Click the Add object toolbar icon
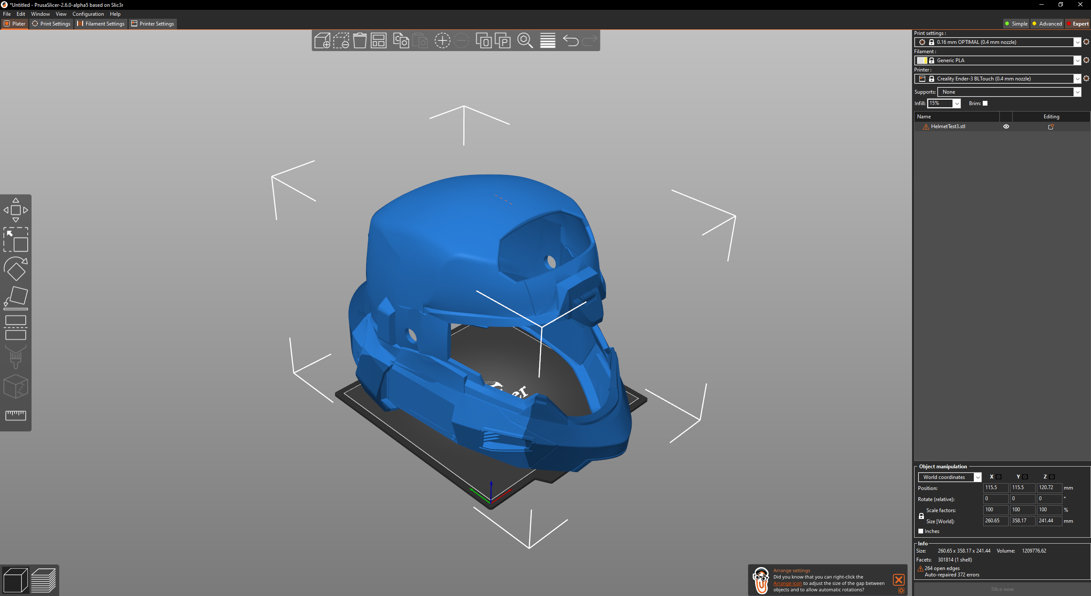Screen dimensions: 1091x596 [x=322, y=40]
